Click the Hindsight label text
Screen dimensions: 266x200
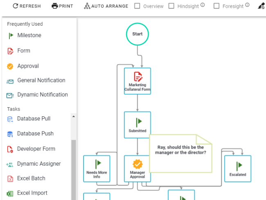(188, 6)
